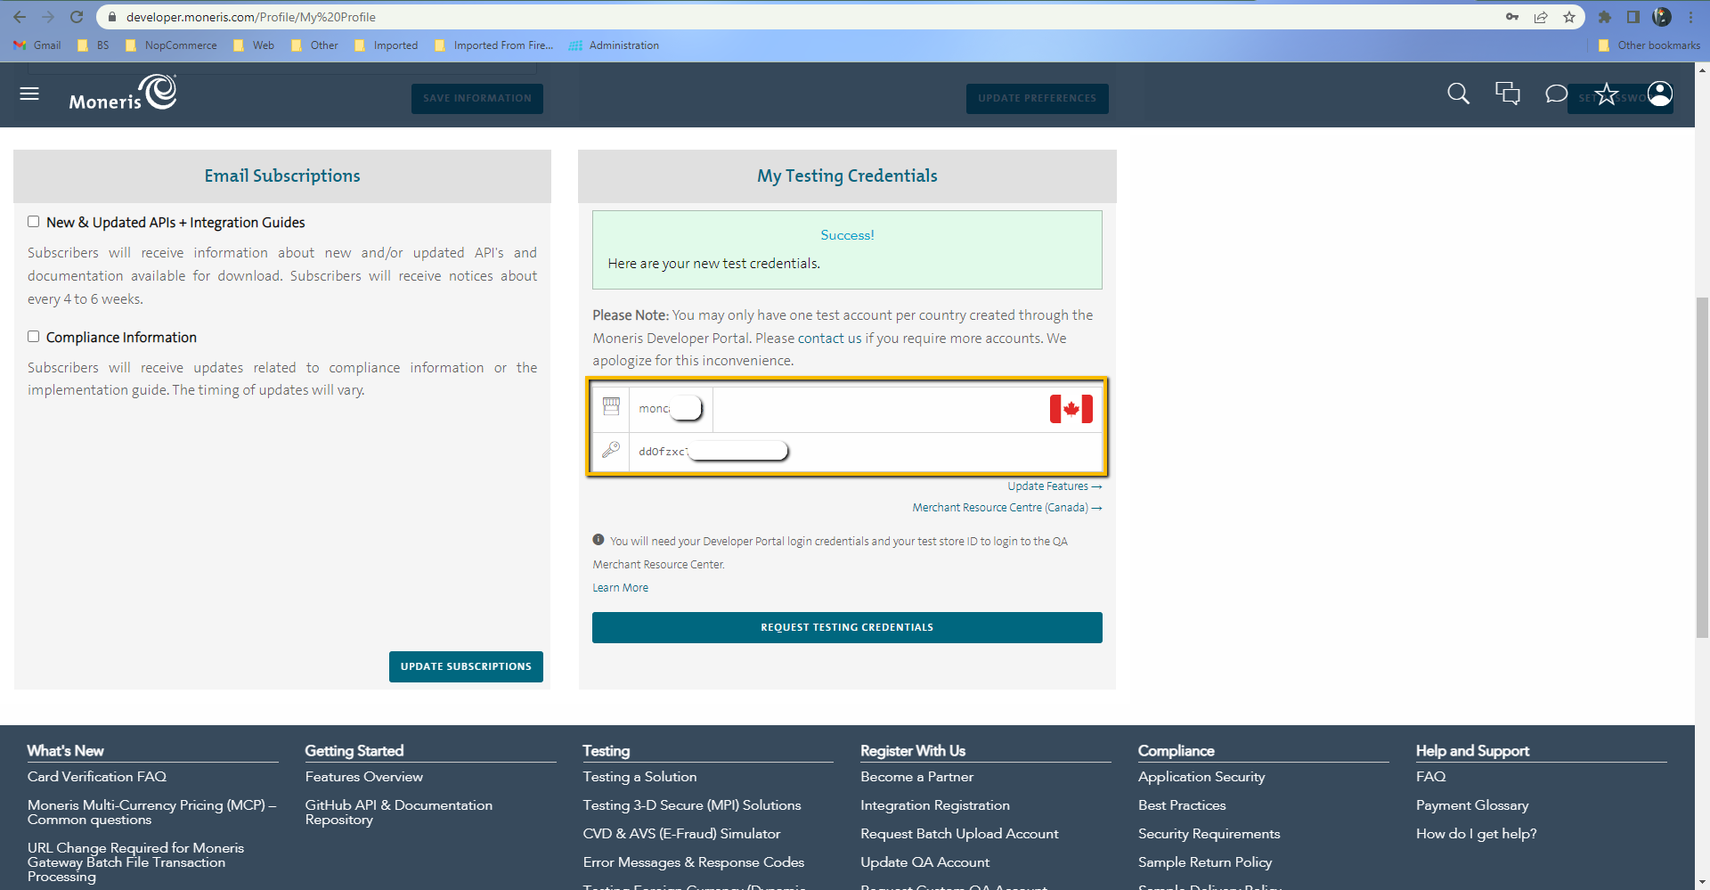
Task: Open Payment Glossary footer link
Action: (x=1472, y=805)
